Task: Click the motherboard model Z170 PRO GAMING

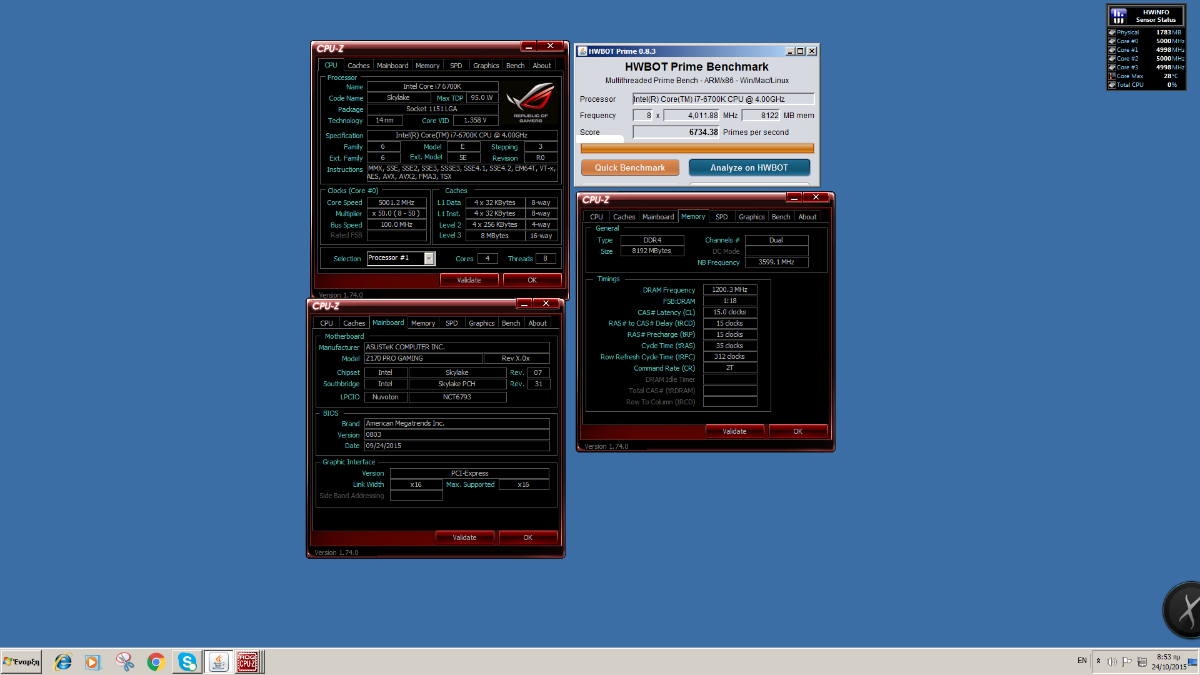Action: pyautogui.click(x=423, y=358)
